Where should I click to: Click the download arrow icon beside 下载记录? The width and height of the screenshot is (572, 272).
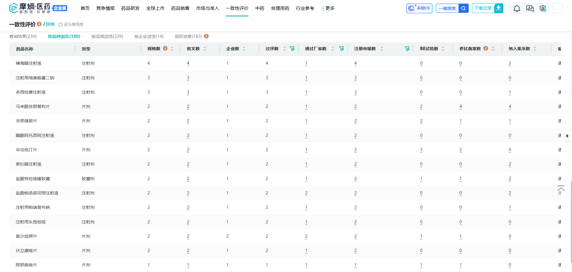(x=499, y=8)
